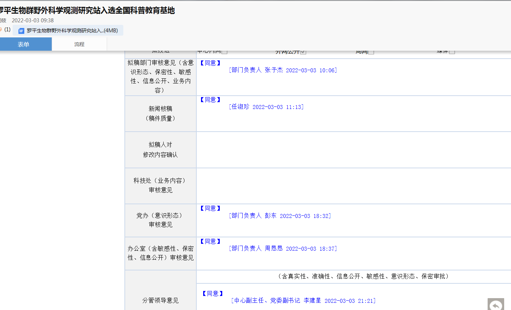
Task: Click the empty 拟稿人对修改内容确认 field
Action: coord(353,150)
